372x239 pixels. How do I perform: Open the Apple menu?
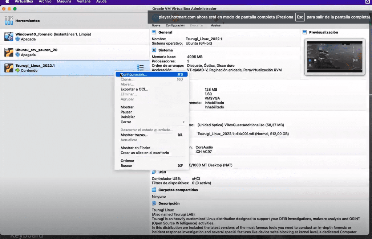[x=7, y=2]
